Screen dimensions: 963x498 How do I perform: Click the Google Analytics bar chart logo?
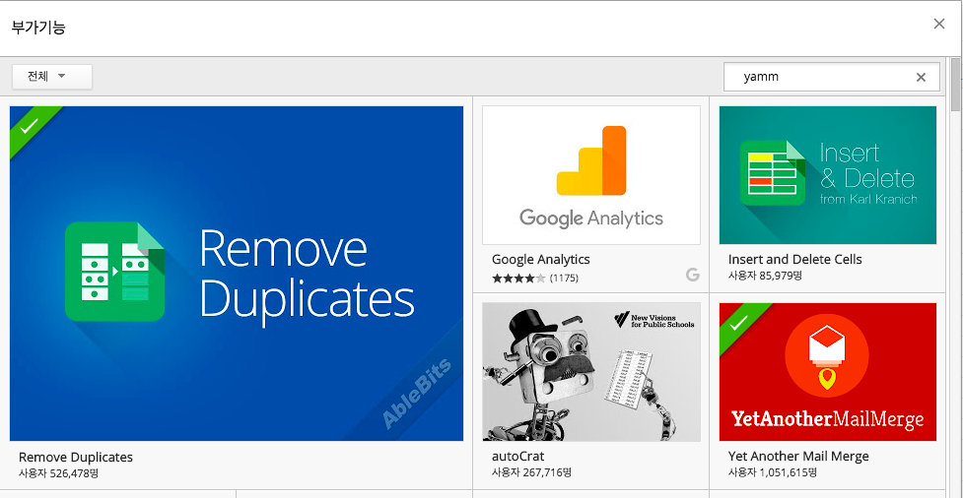coord(591,161)
